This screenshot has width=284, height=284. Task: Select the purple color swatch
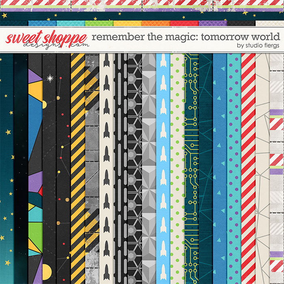[x=213, y=23]
